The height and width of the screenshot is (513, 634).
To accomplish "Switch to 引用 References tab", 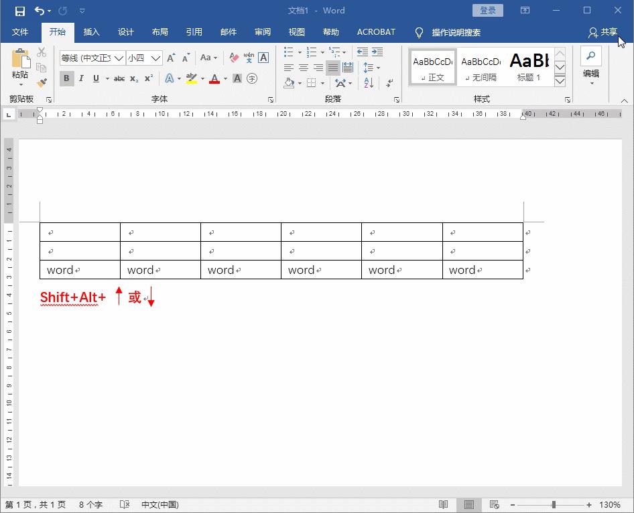I will coord(194,32).
